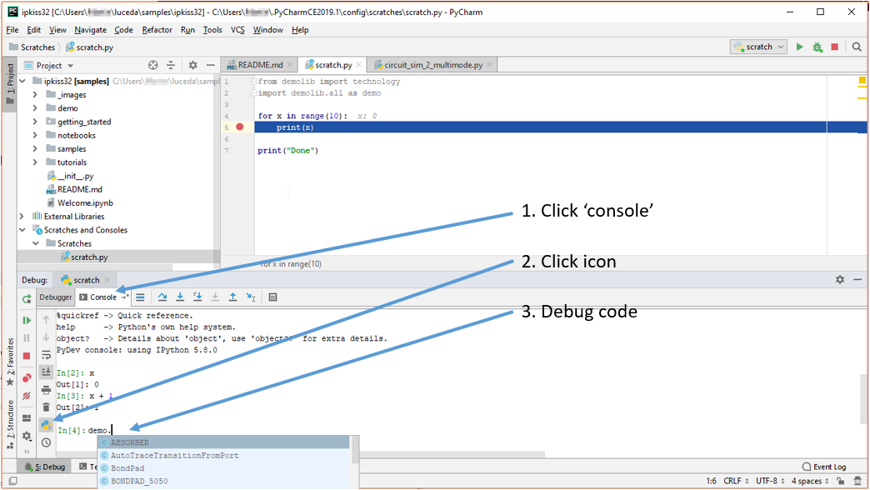870x490 pixels.
Task: Expand the External Libraries node
Action: click(22, 217)
